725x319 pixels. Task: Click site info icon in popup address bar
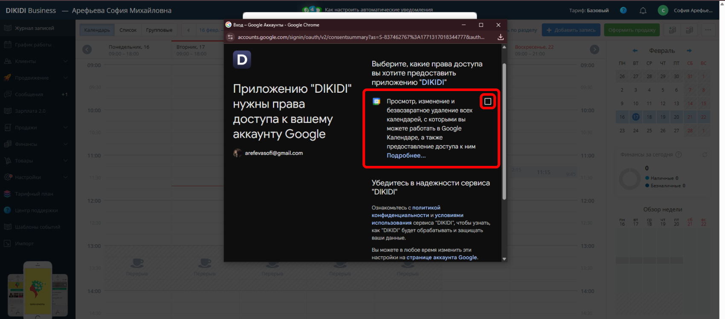point(230,37)
